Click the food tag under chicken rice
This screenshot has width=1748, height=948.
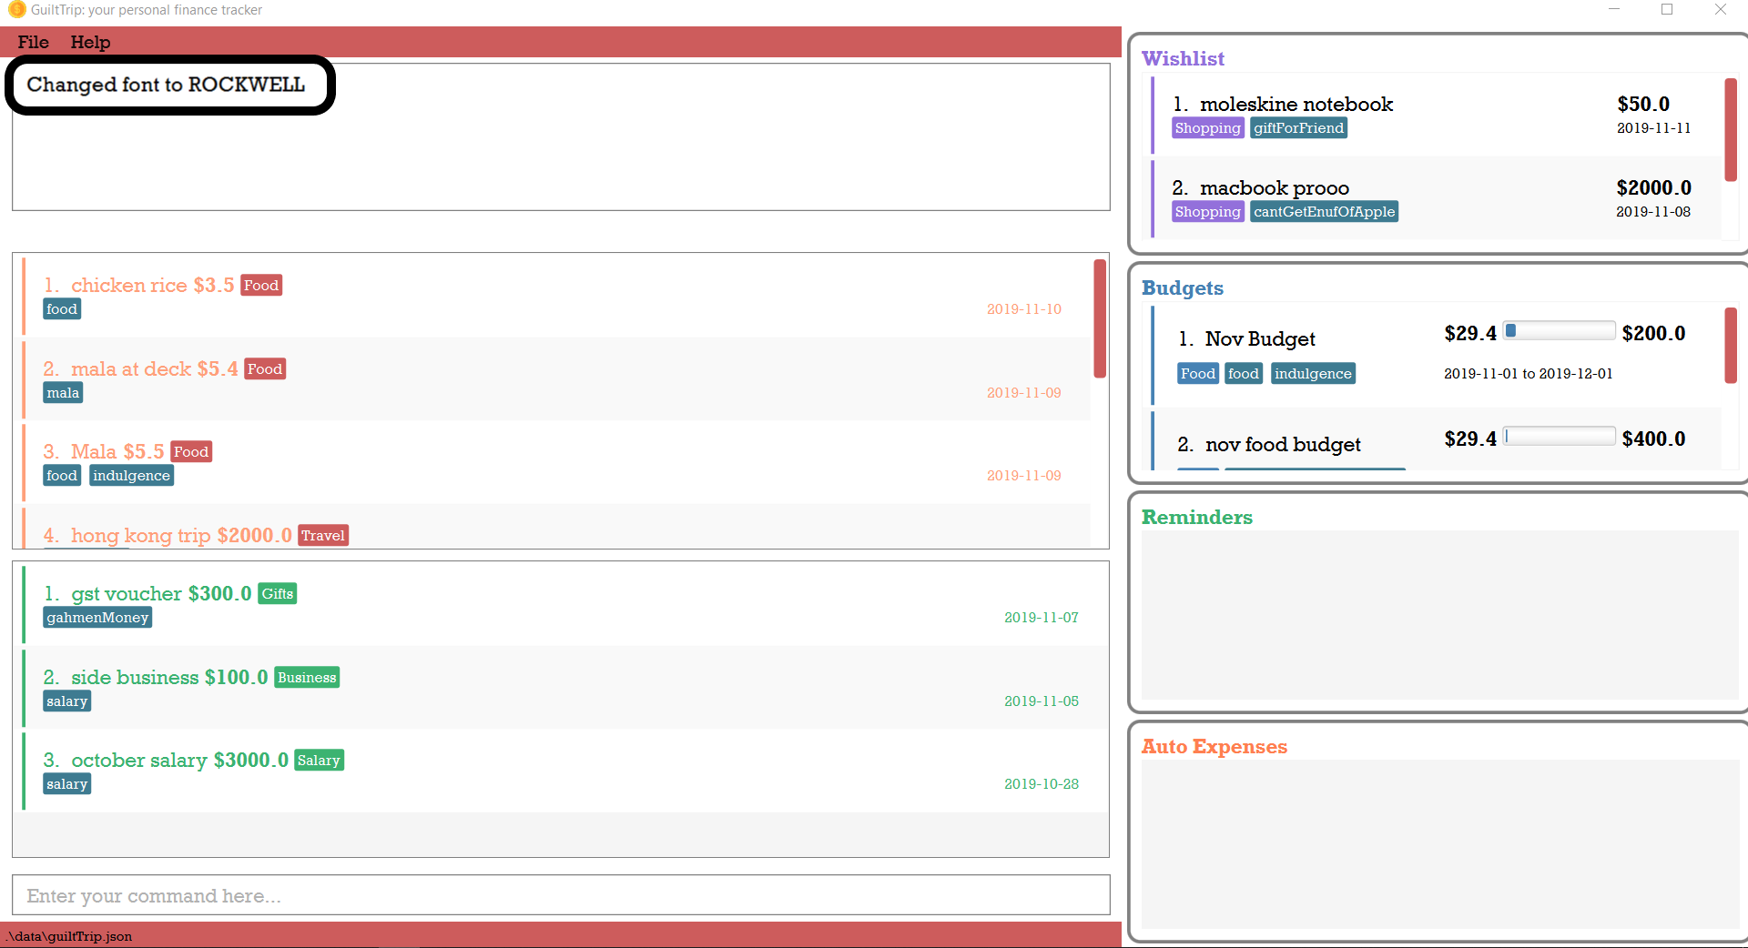click(x=62, y=309)
